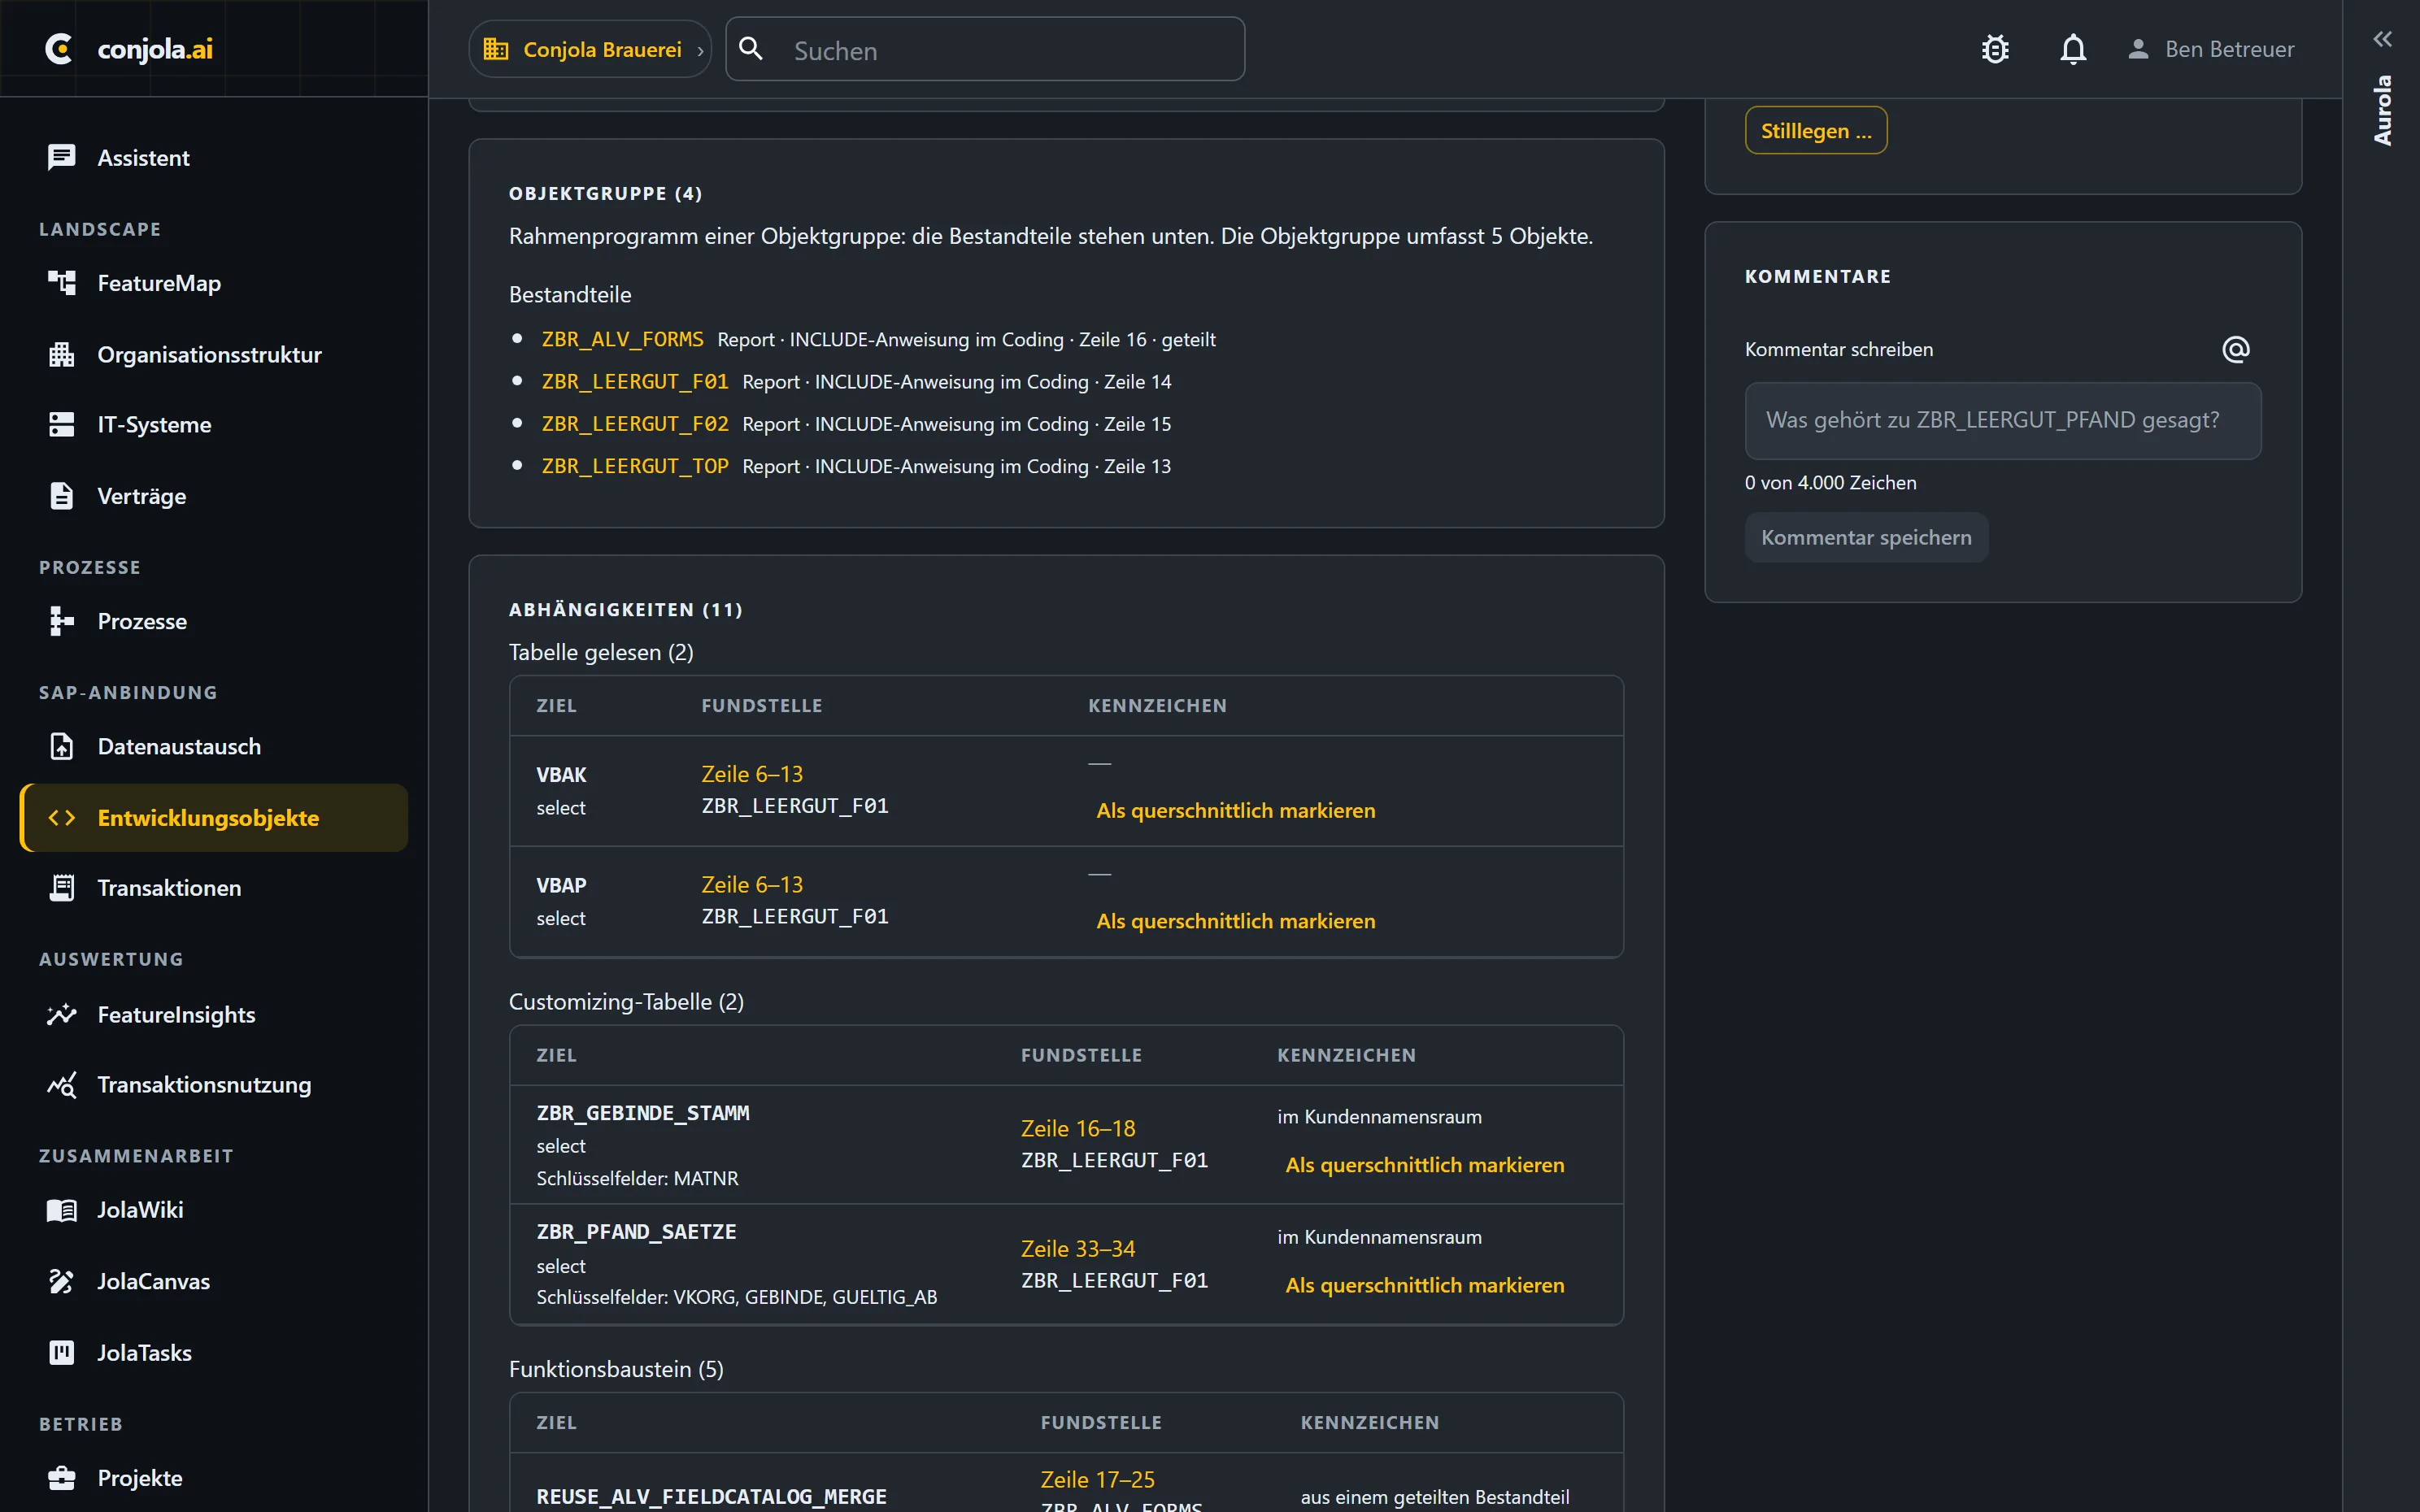This screenshot has width=2420, height=1512.
Task: Open the Verträge document icon
Action: point(61,496)
